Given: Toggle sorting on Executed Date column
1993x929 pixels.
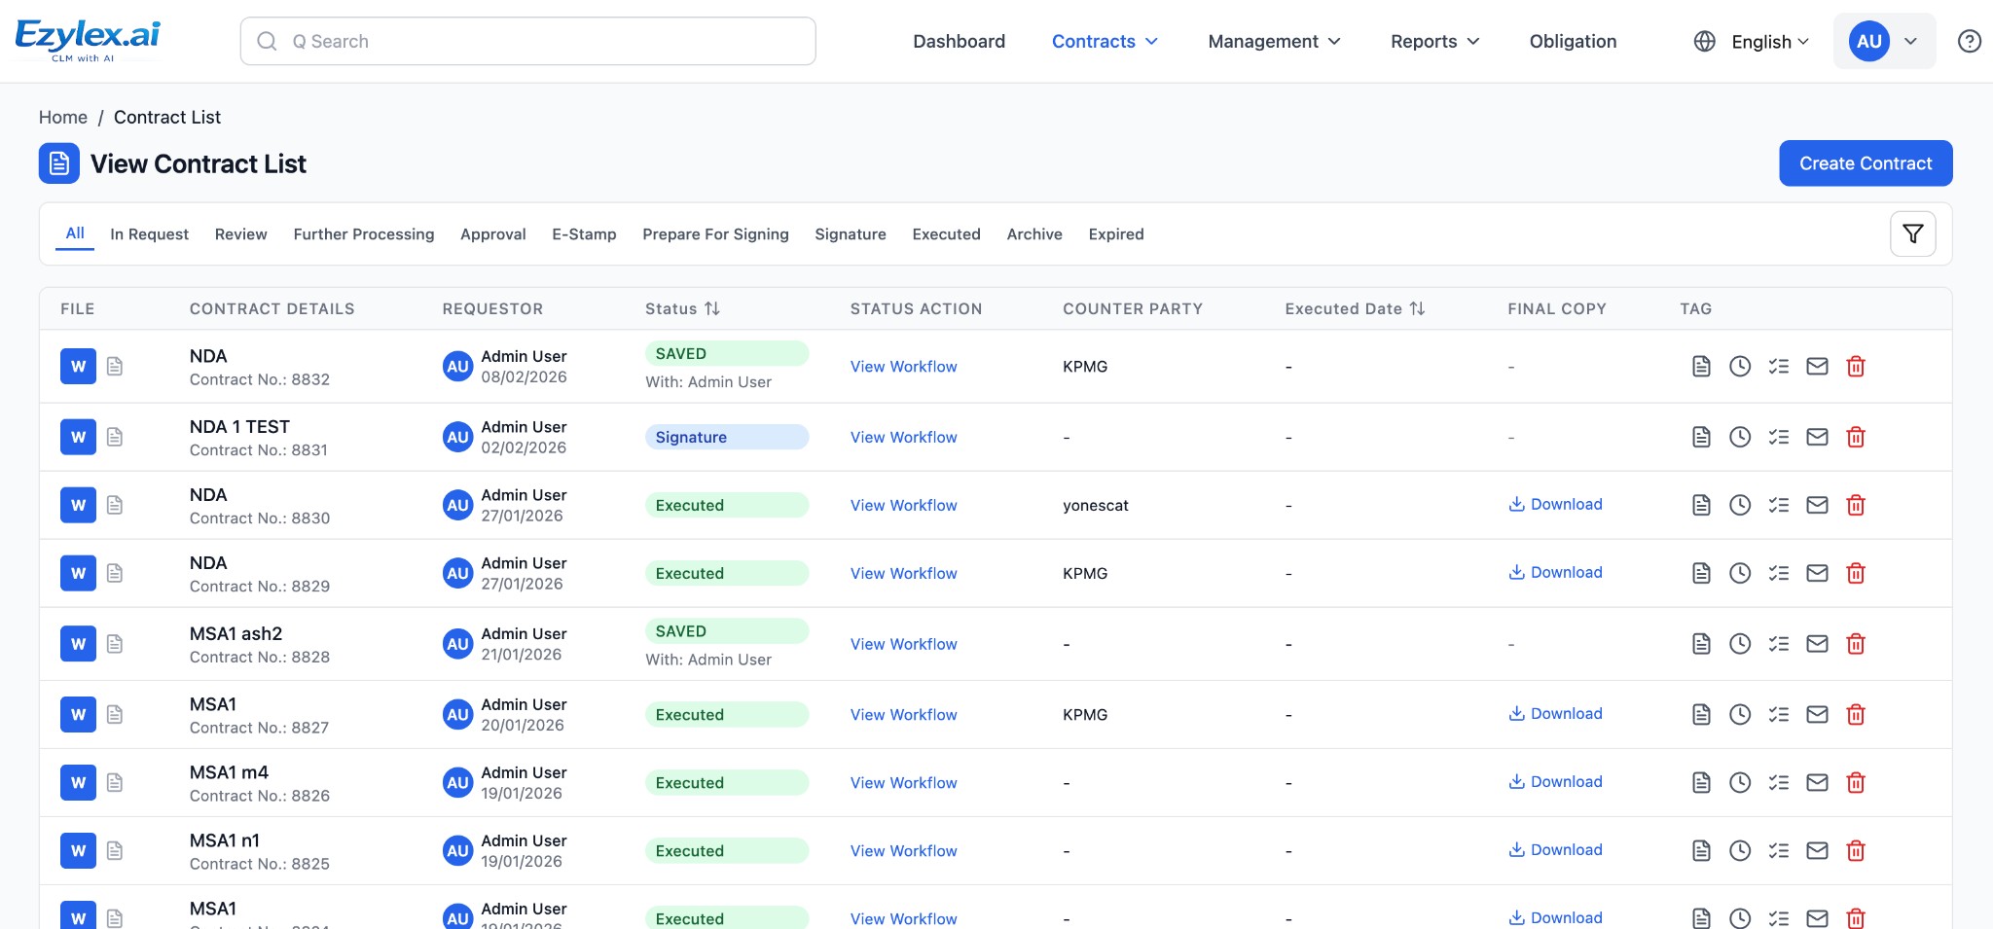Looking at the screenshot, I should tap(1418, 308).
